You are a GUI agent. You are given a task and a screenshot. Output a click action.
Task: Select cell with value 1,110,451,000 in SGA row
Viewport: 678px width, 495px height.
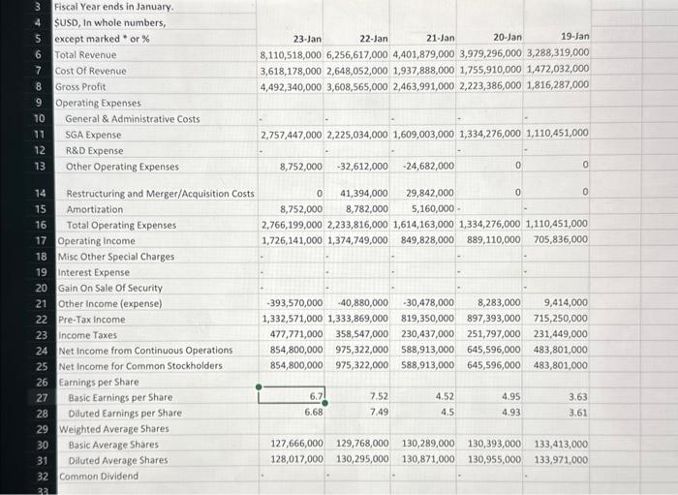pyautogui.click(x=557, y=133)
